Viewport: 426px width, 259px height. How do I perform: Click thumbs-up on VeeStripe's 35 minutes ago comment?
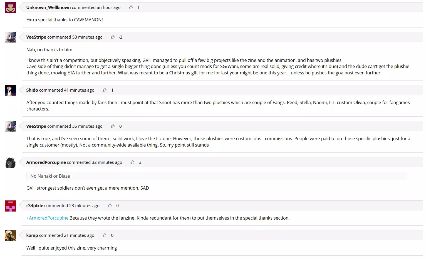tap(113, 126)
